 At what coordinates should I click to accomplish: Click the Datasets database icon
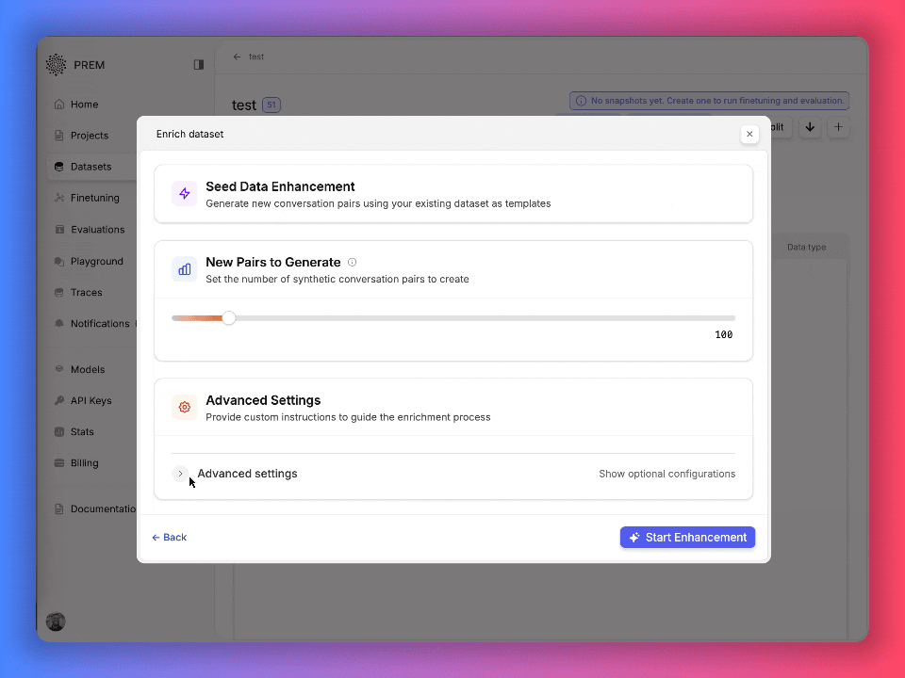tap(58, 167)
